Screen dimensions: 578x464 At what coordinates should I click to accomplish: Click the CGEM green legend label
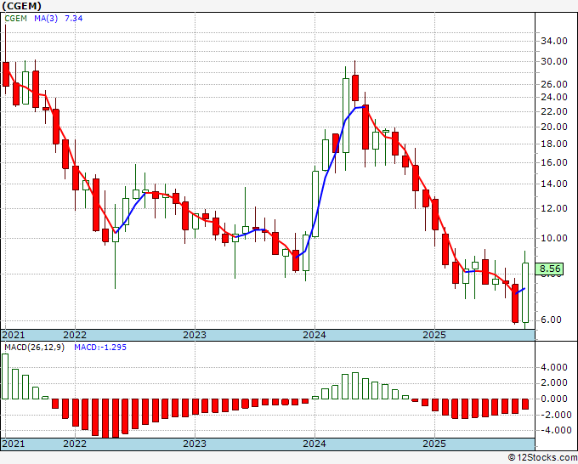[x=15, y=18]
